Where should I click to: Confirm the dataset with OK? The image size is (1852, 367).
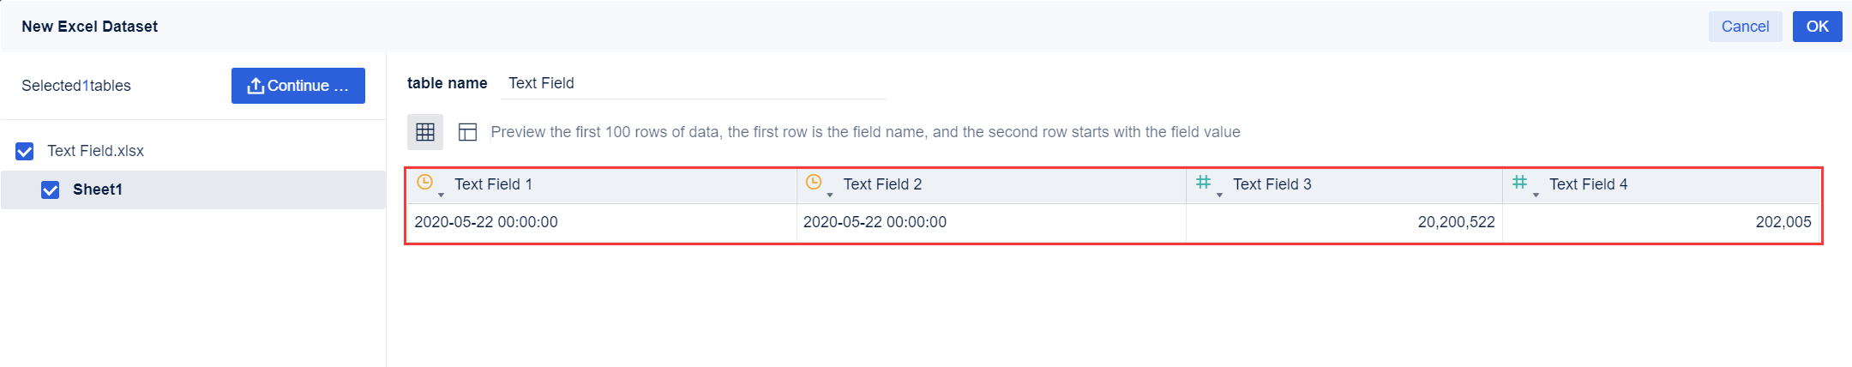tap(1817, 27)
